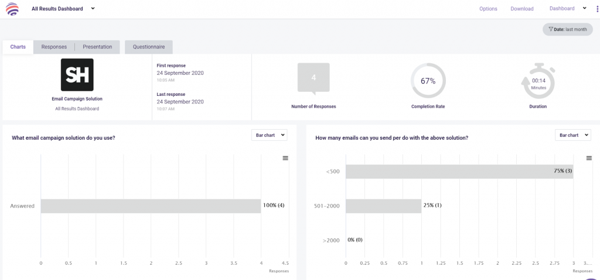This screenshot has height=280, width=600.
Task: Open Bar chart selector for emails-per-day question
Action: (572, 135)
